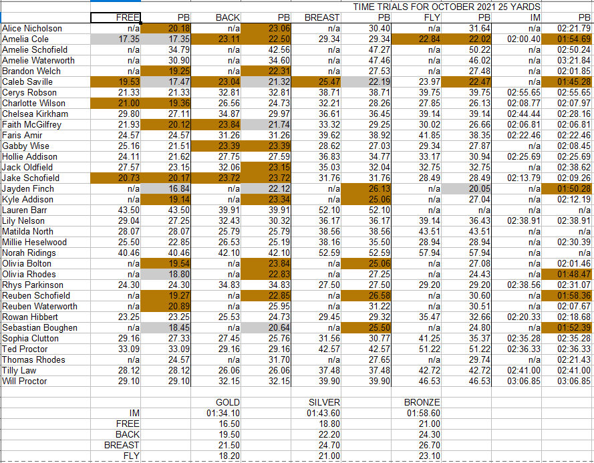Image resolution: width=594 pixels, height=463 pixels.
Task: Select the name cell Sophia Clutton
Action: tap(45, 338)
